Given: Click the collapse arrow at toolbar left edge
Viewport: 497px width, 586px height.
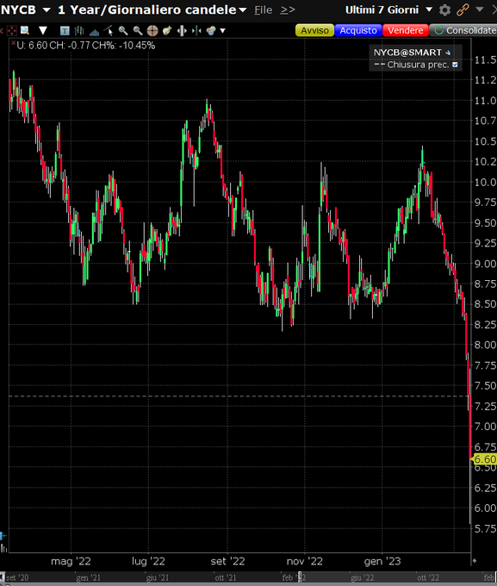Looking at the screenshot, I should pyautogui.click(x=2, y=31).
